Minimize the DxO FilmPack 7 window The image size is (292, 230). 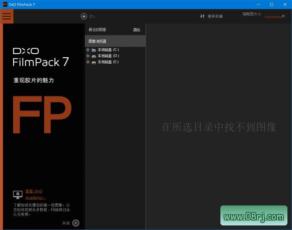(x=259, y=5)
